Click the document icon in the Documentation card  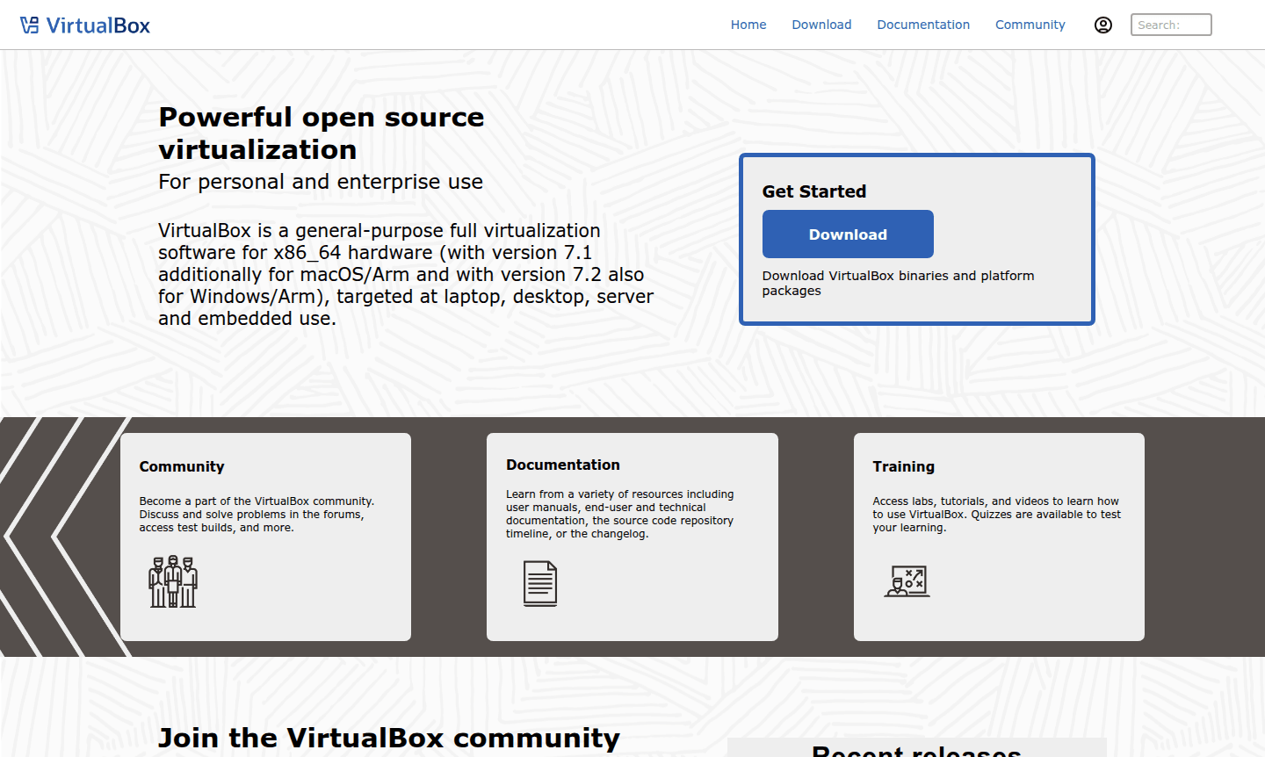coord(540,582)
